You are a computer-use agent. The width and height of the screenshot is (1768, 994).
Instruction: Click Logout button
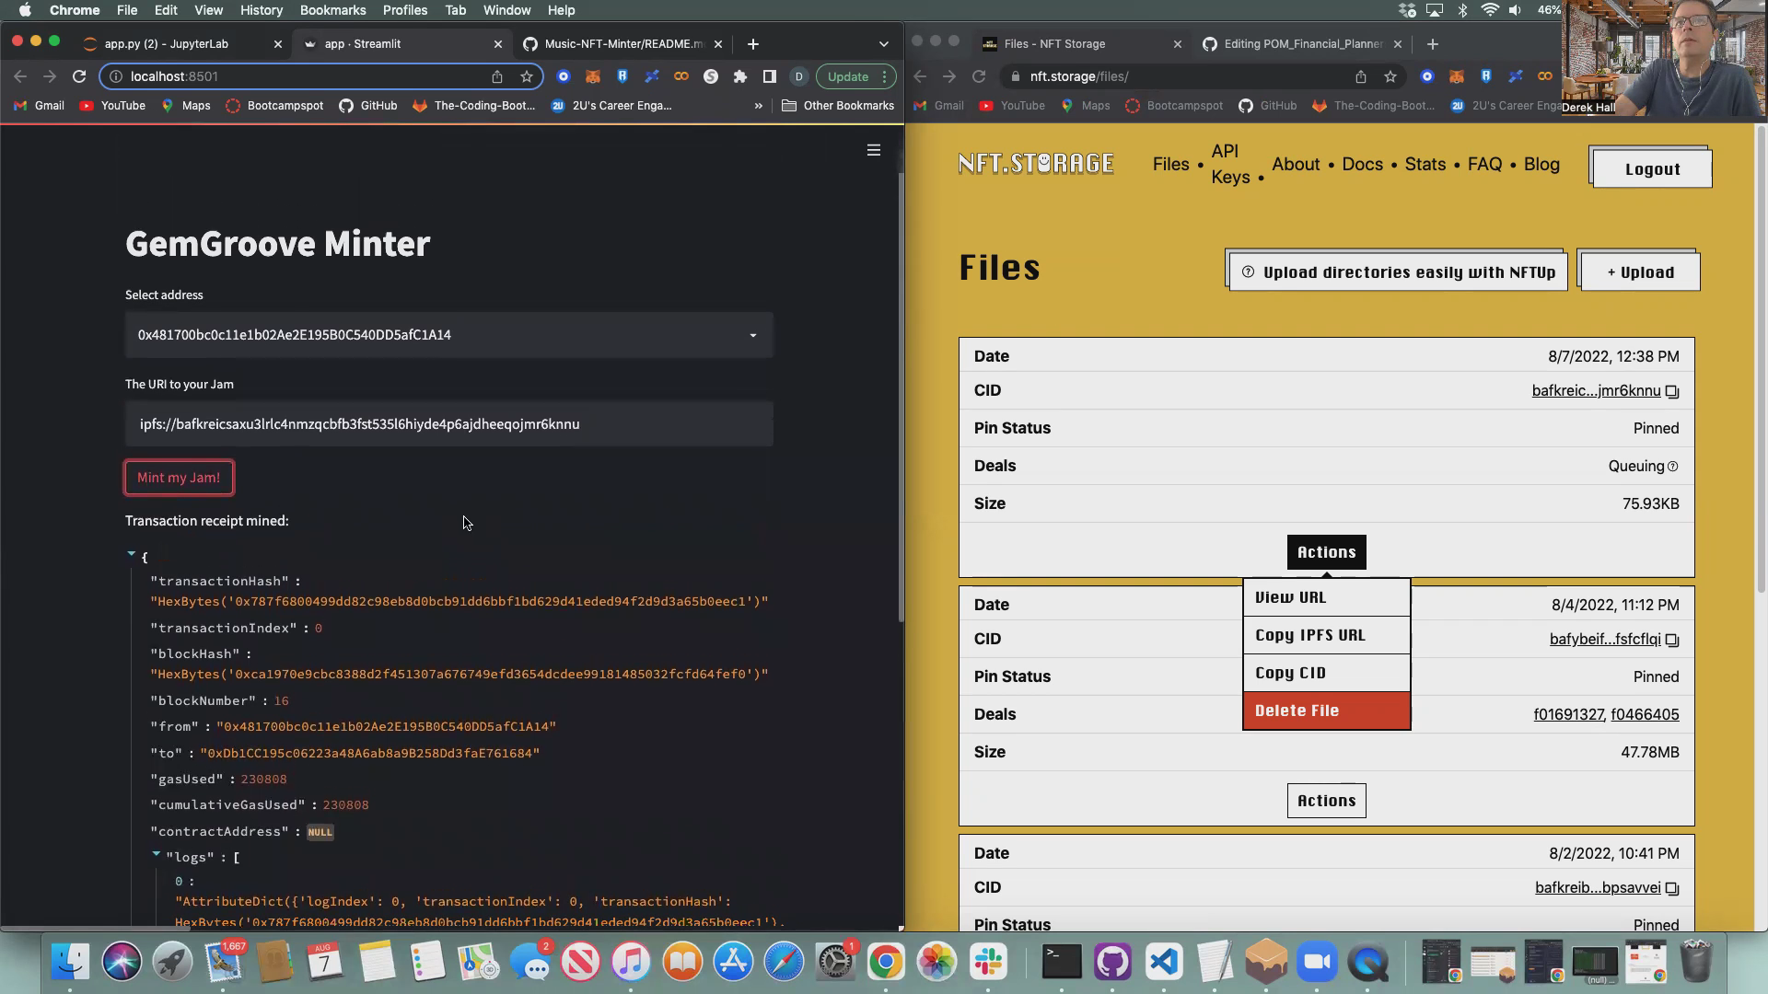coord(1652,168)
